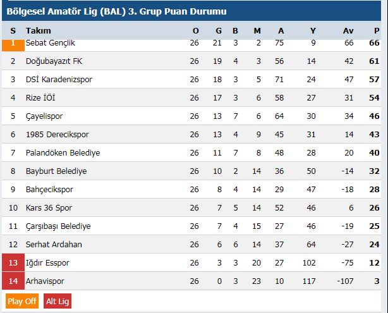The width and height of the screenshot is (388, 313).
Task: Click the Av goal difference header
Action: point(348,31)
